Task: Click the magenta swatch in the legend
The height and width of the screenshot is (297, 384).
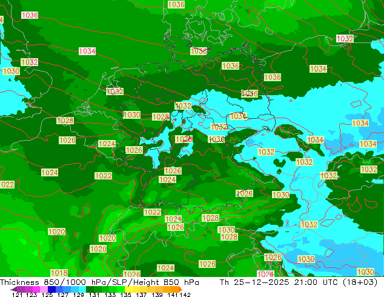Action: tap(36, 289)
